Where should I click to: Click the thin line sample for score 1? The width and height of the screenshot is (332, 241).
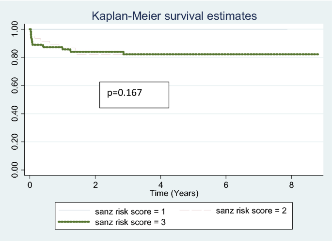(74, 211)
